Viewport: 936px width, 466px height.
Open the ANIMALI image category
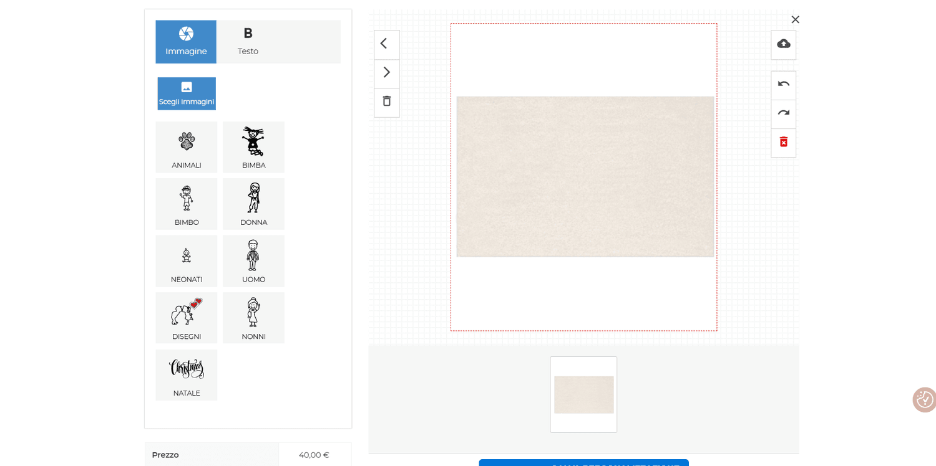(187, 147)
